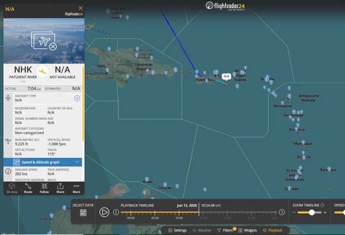This screenshot has height=235, width=345.
Task: Open the More options menu
Action: 76,188
